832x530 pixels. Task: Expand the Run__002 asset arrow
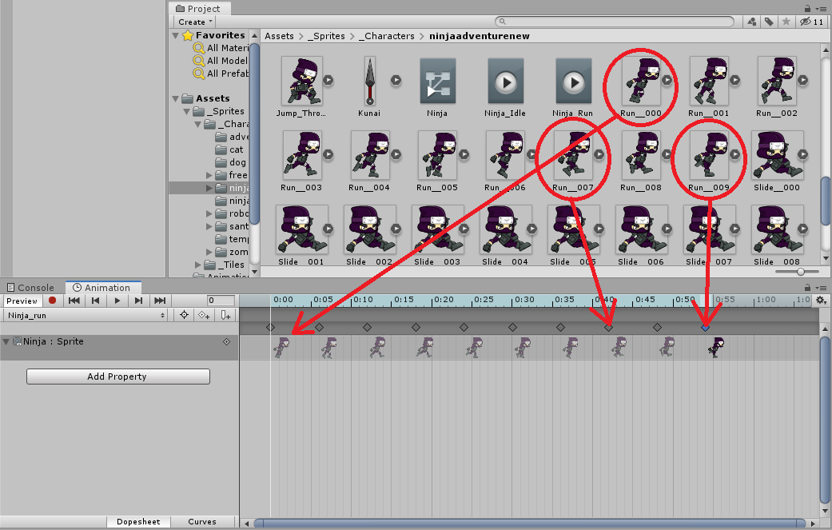tap(802, 80)
